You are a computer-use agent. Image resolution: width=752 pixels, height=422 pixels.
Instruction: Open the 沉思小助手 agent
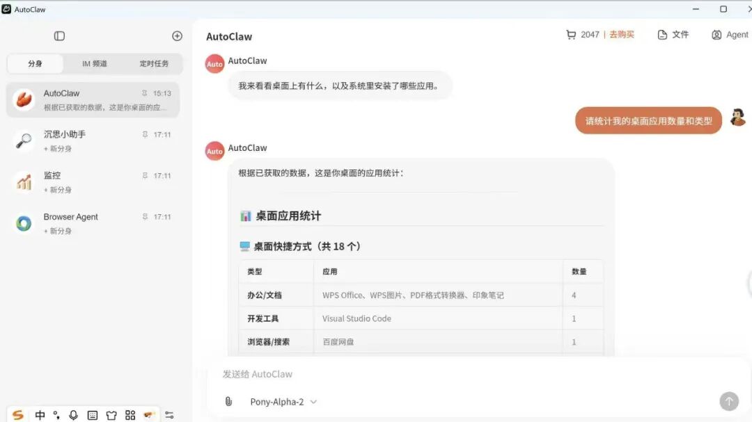coord(93,141)
